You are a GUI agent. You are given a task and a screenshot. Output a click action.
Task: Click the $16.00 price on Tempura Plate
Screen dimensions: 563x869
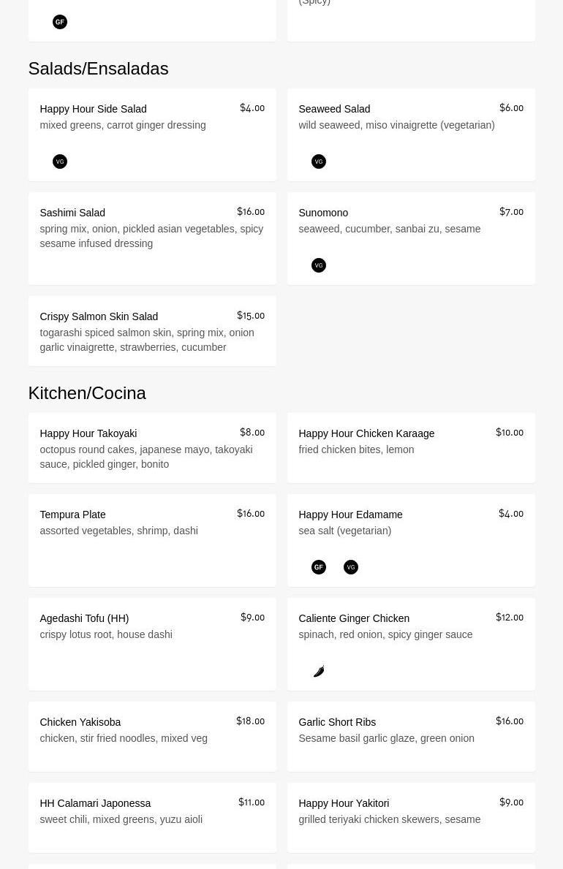(251, 514)
